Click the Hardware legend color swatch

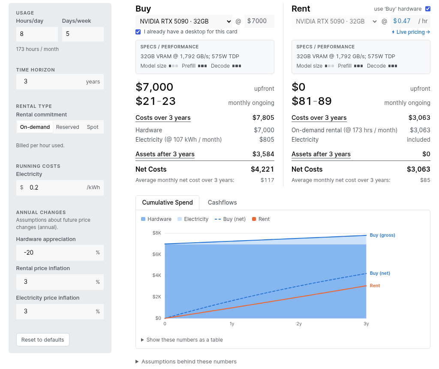(143, 219)
